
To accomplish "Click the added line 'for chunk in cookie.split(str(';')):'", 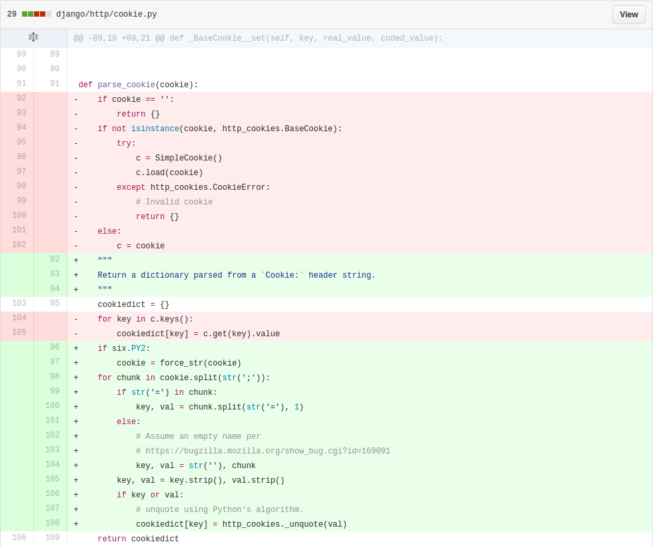I will 184,378.
